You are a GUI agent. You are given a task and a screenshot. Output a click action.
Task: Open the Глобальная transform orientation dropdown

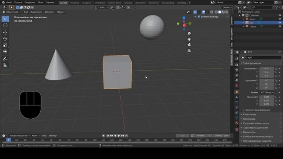tap(101, 8)
